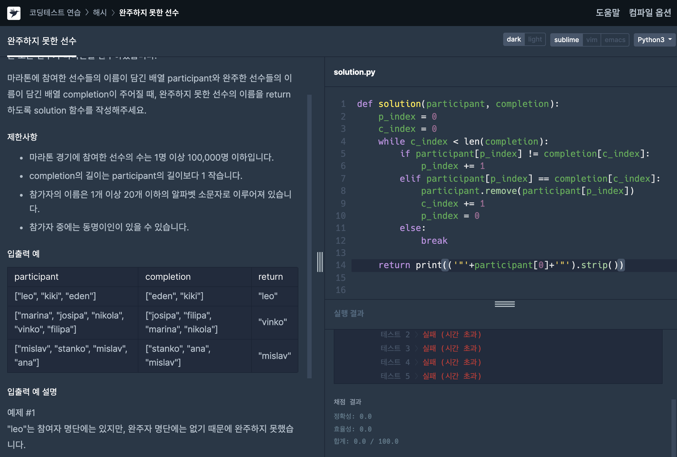The height and width of the screenshot is (457, 677).
Task: Go to 해시 breadcrumb link
Action: tap(100, 13)
